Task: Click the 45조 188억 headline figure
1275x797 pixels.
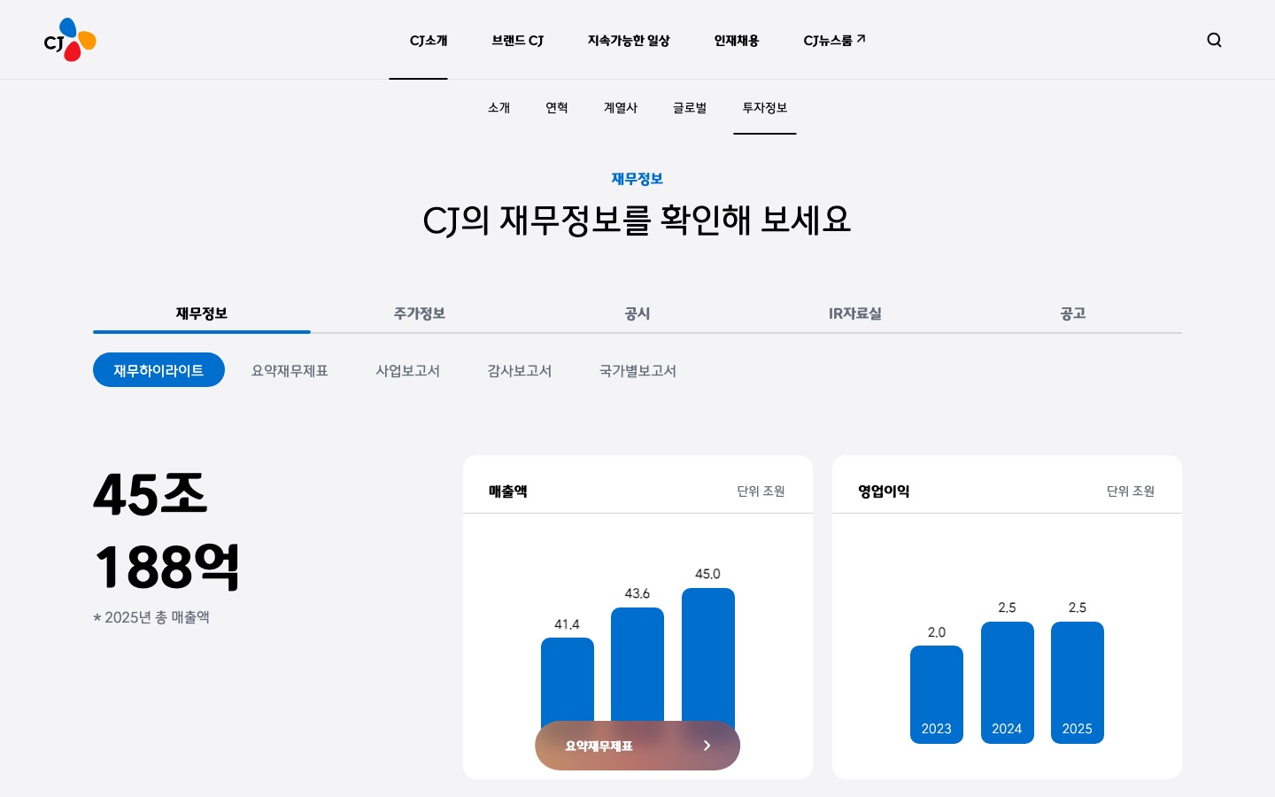Action: tap(166, 530)
